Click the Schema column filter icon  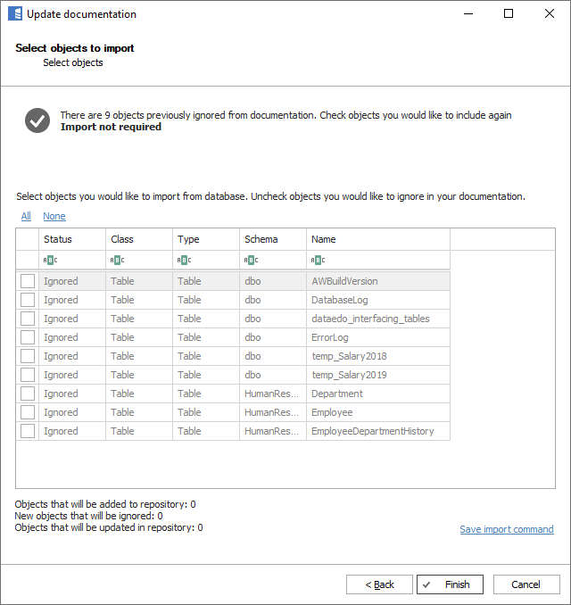(x=250, y=260)
